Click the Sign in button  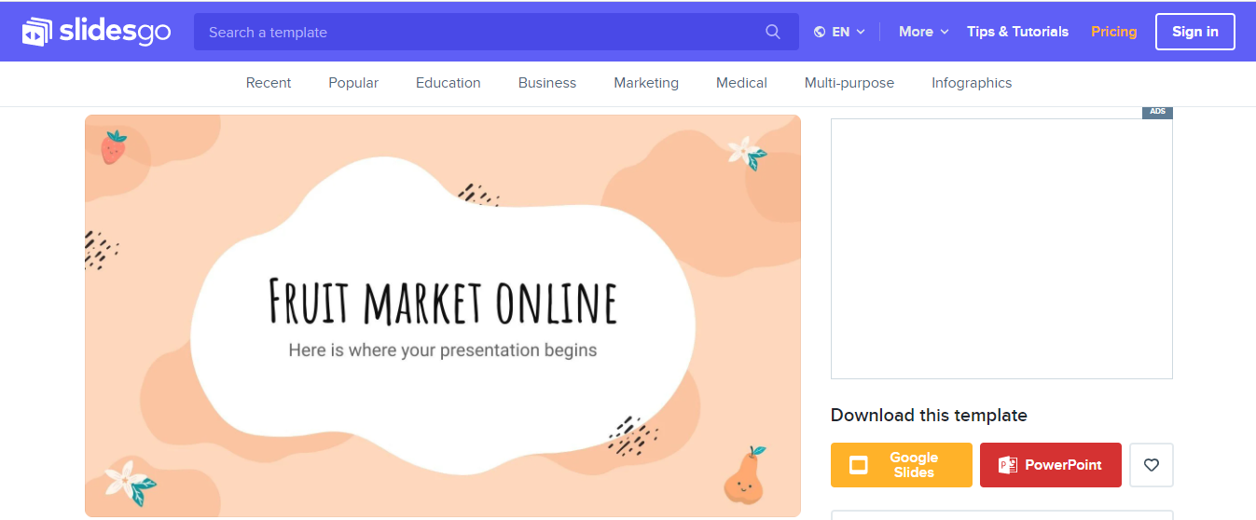1194,32
